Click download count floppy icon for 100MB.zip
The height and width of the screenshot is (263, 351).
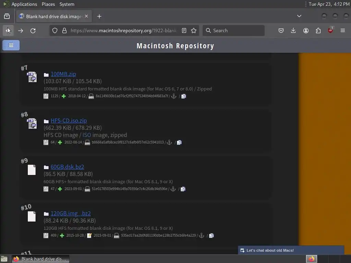[46, 96]
